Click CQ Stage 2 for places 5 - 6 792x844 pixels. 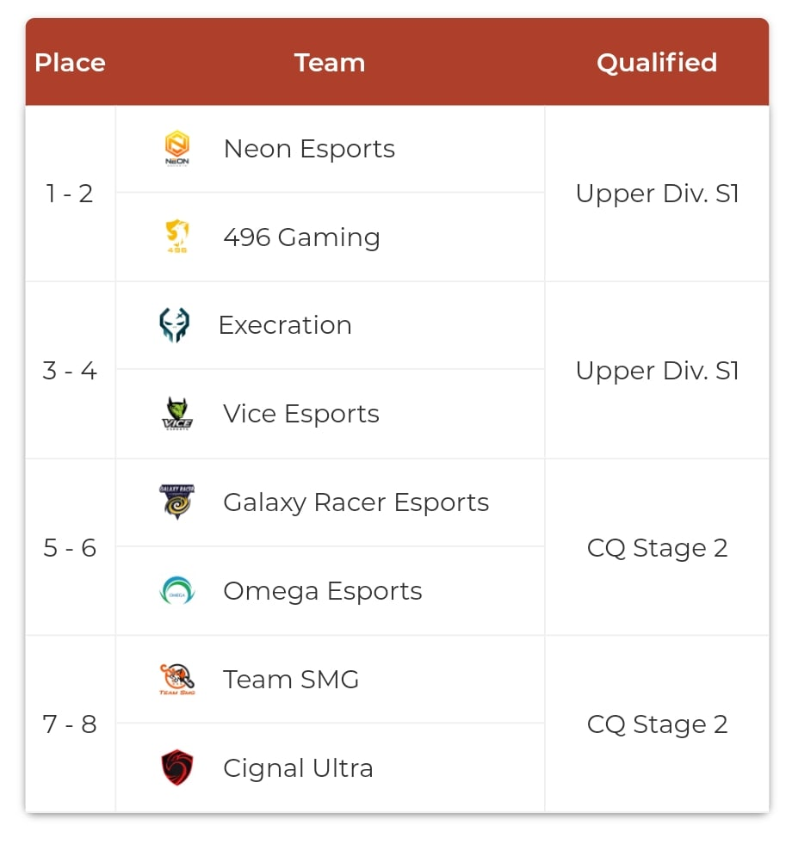(657, 547)
